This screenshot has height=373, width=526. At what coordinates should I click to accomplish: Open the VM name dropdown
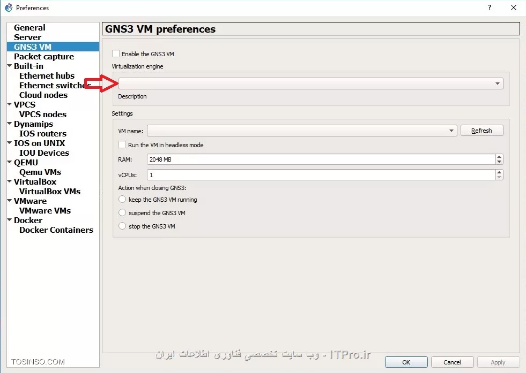(x=302, y=131)
